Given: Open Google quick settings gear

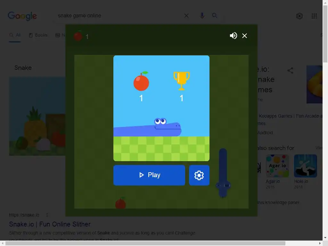Looking at the screenshot, I should (299, 16).
